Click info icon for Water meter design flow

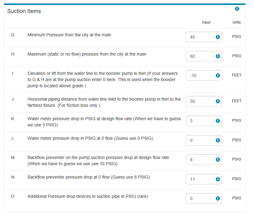pyautogui.click(x=218, y=121)
